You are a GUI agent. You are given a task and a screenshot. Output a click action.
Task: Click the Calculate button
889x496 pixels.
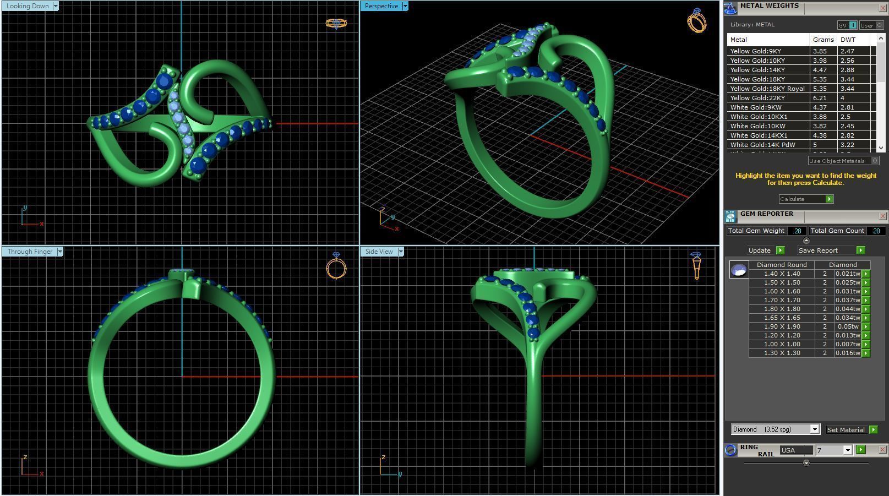[806, 199]
